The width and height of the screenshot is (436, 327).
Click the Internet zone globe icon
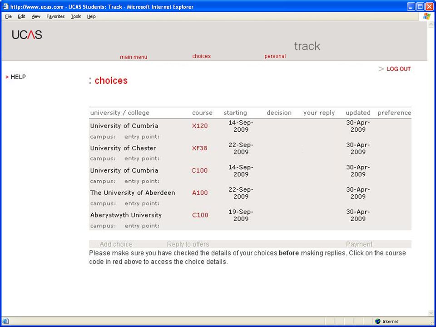tap(377, 322)
